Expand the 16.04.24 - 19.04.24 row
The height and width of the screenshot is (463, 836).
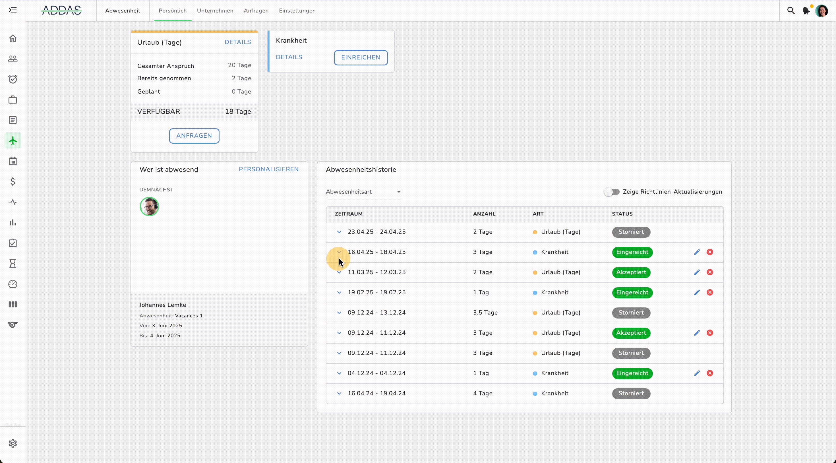point(339,394)
